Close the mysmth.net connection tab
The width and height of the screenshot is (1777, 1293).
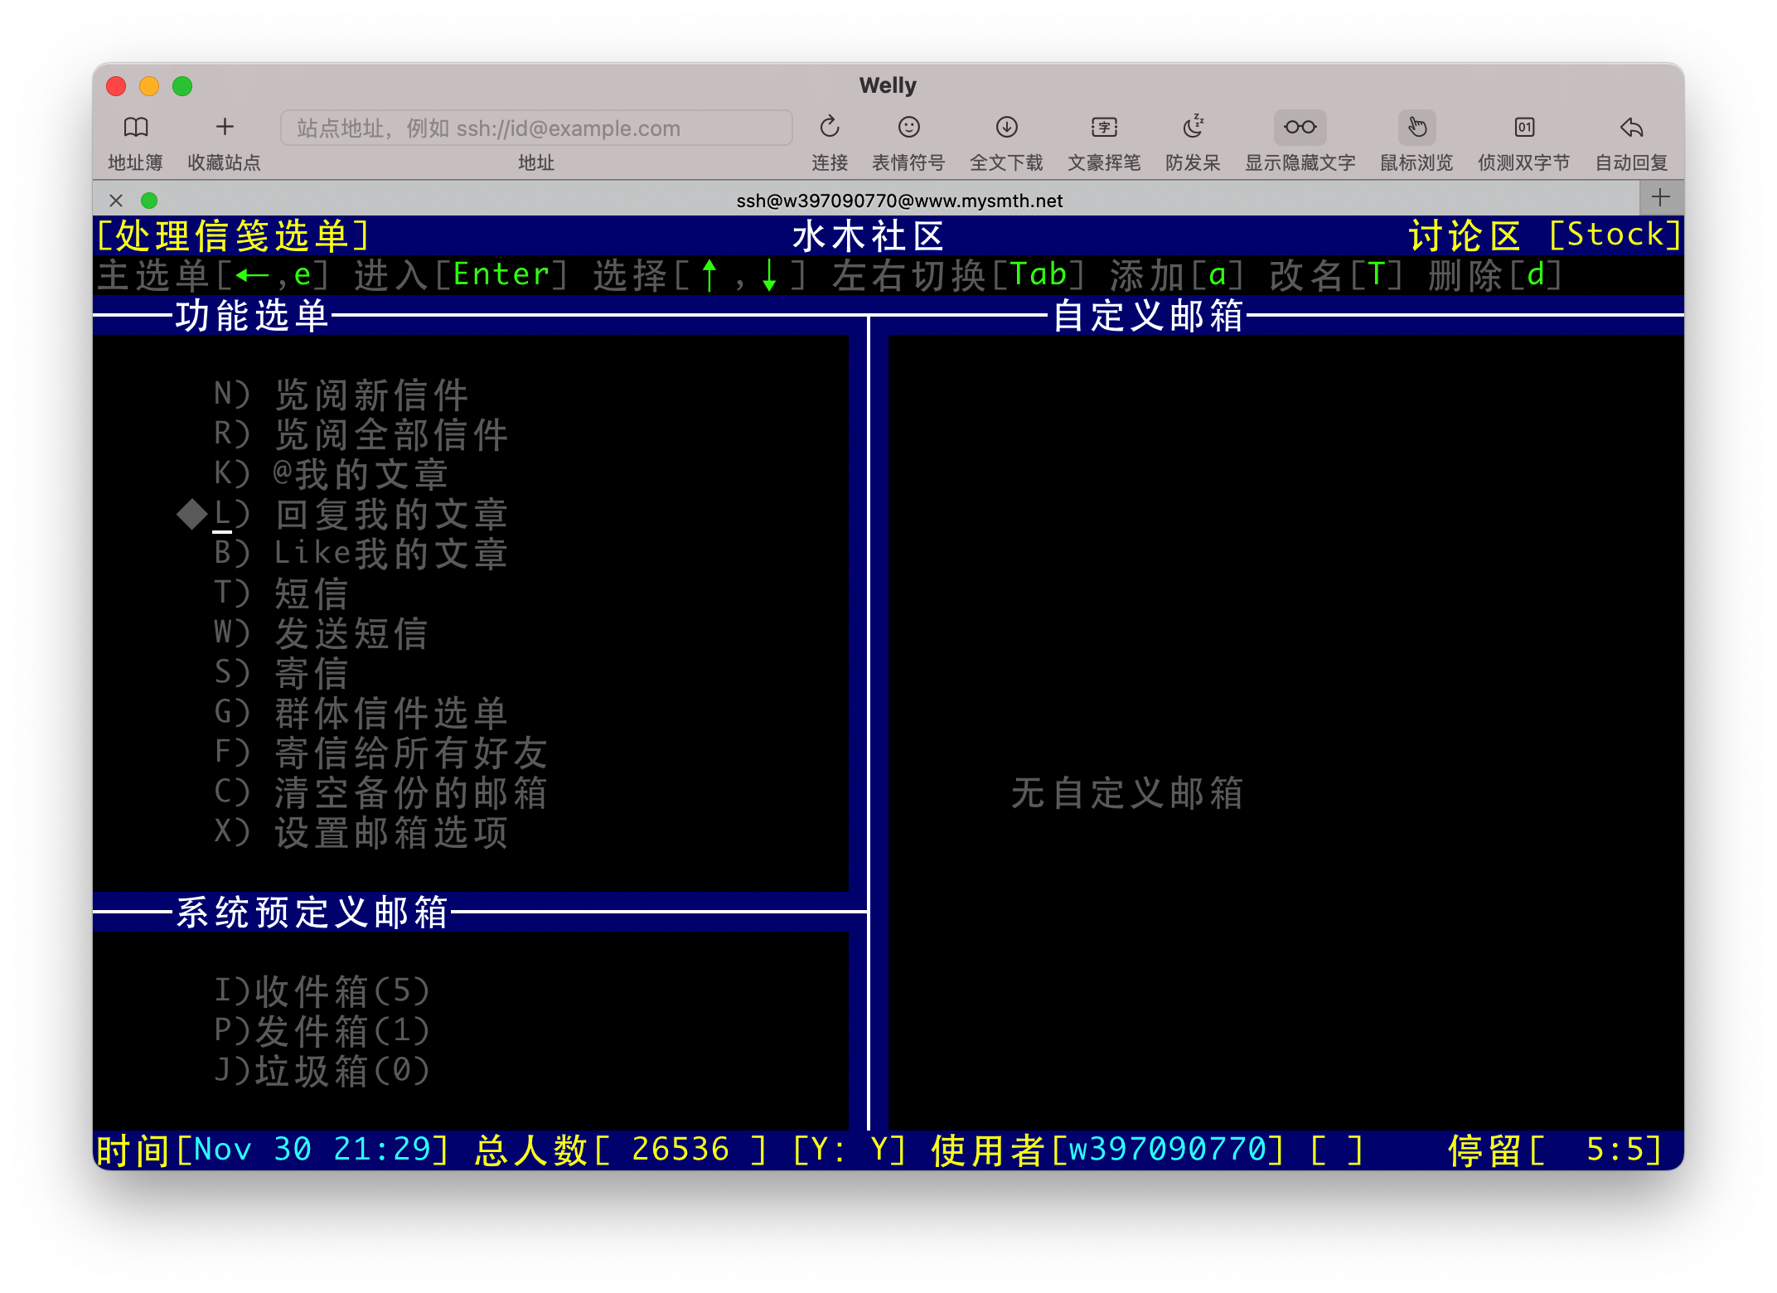(x=116, y=201)
